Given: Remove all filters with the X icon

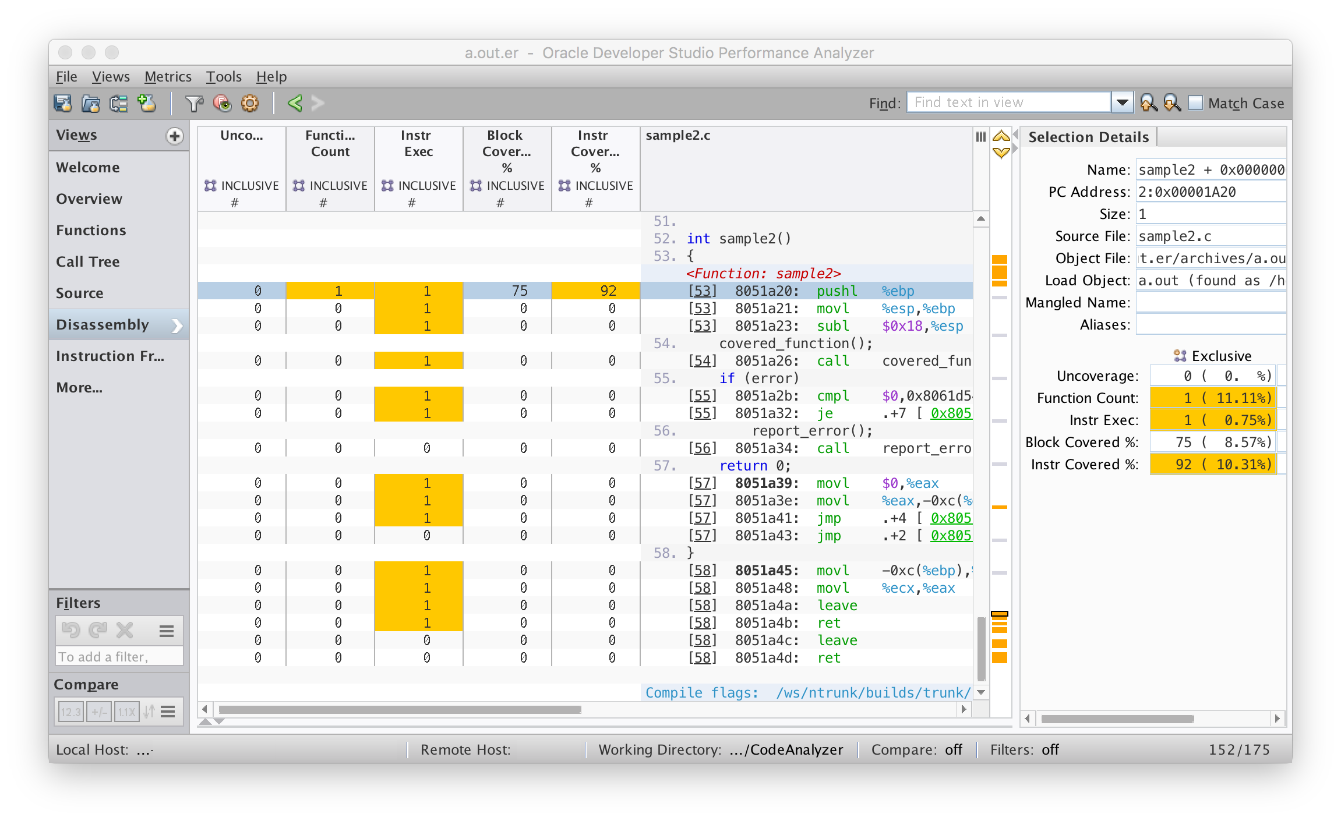Looking at the screenshot, I should (x=125, y=631).
